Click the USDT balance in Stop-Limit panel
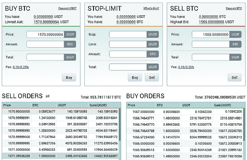This screenshot has height=160, width=247. tap(126, 17)
